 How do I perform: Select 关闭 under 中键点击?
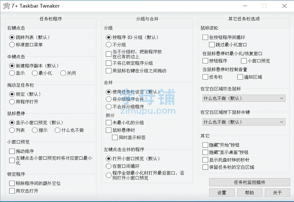pos(63,73)
